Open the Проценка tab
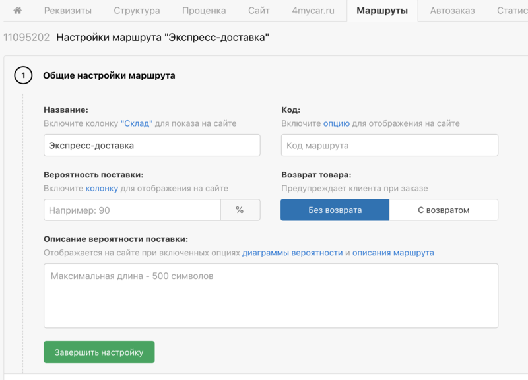This screenshot has width=528, height=380. (x=204, y=11)
